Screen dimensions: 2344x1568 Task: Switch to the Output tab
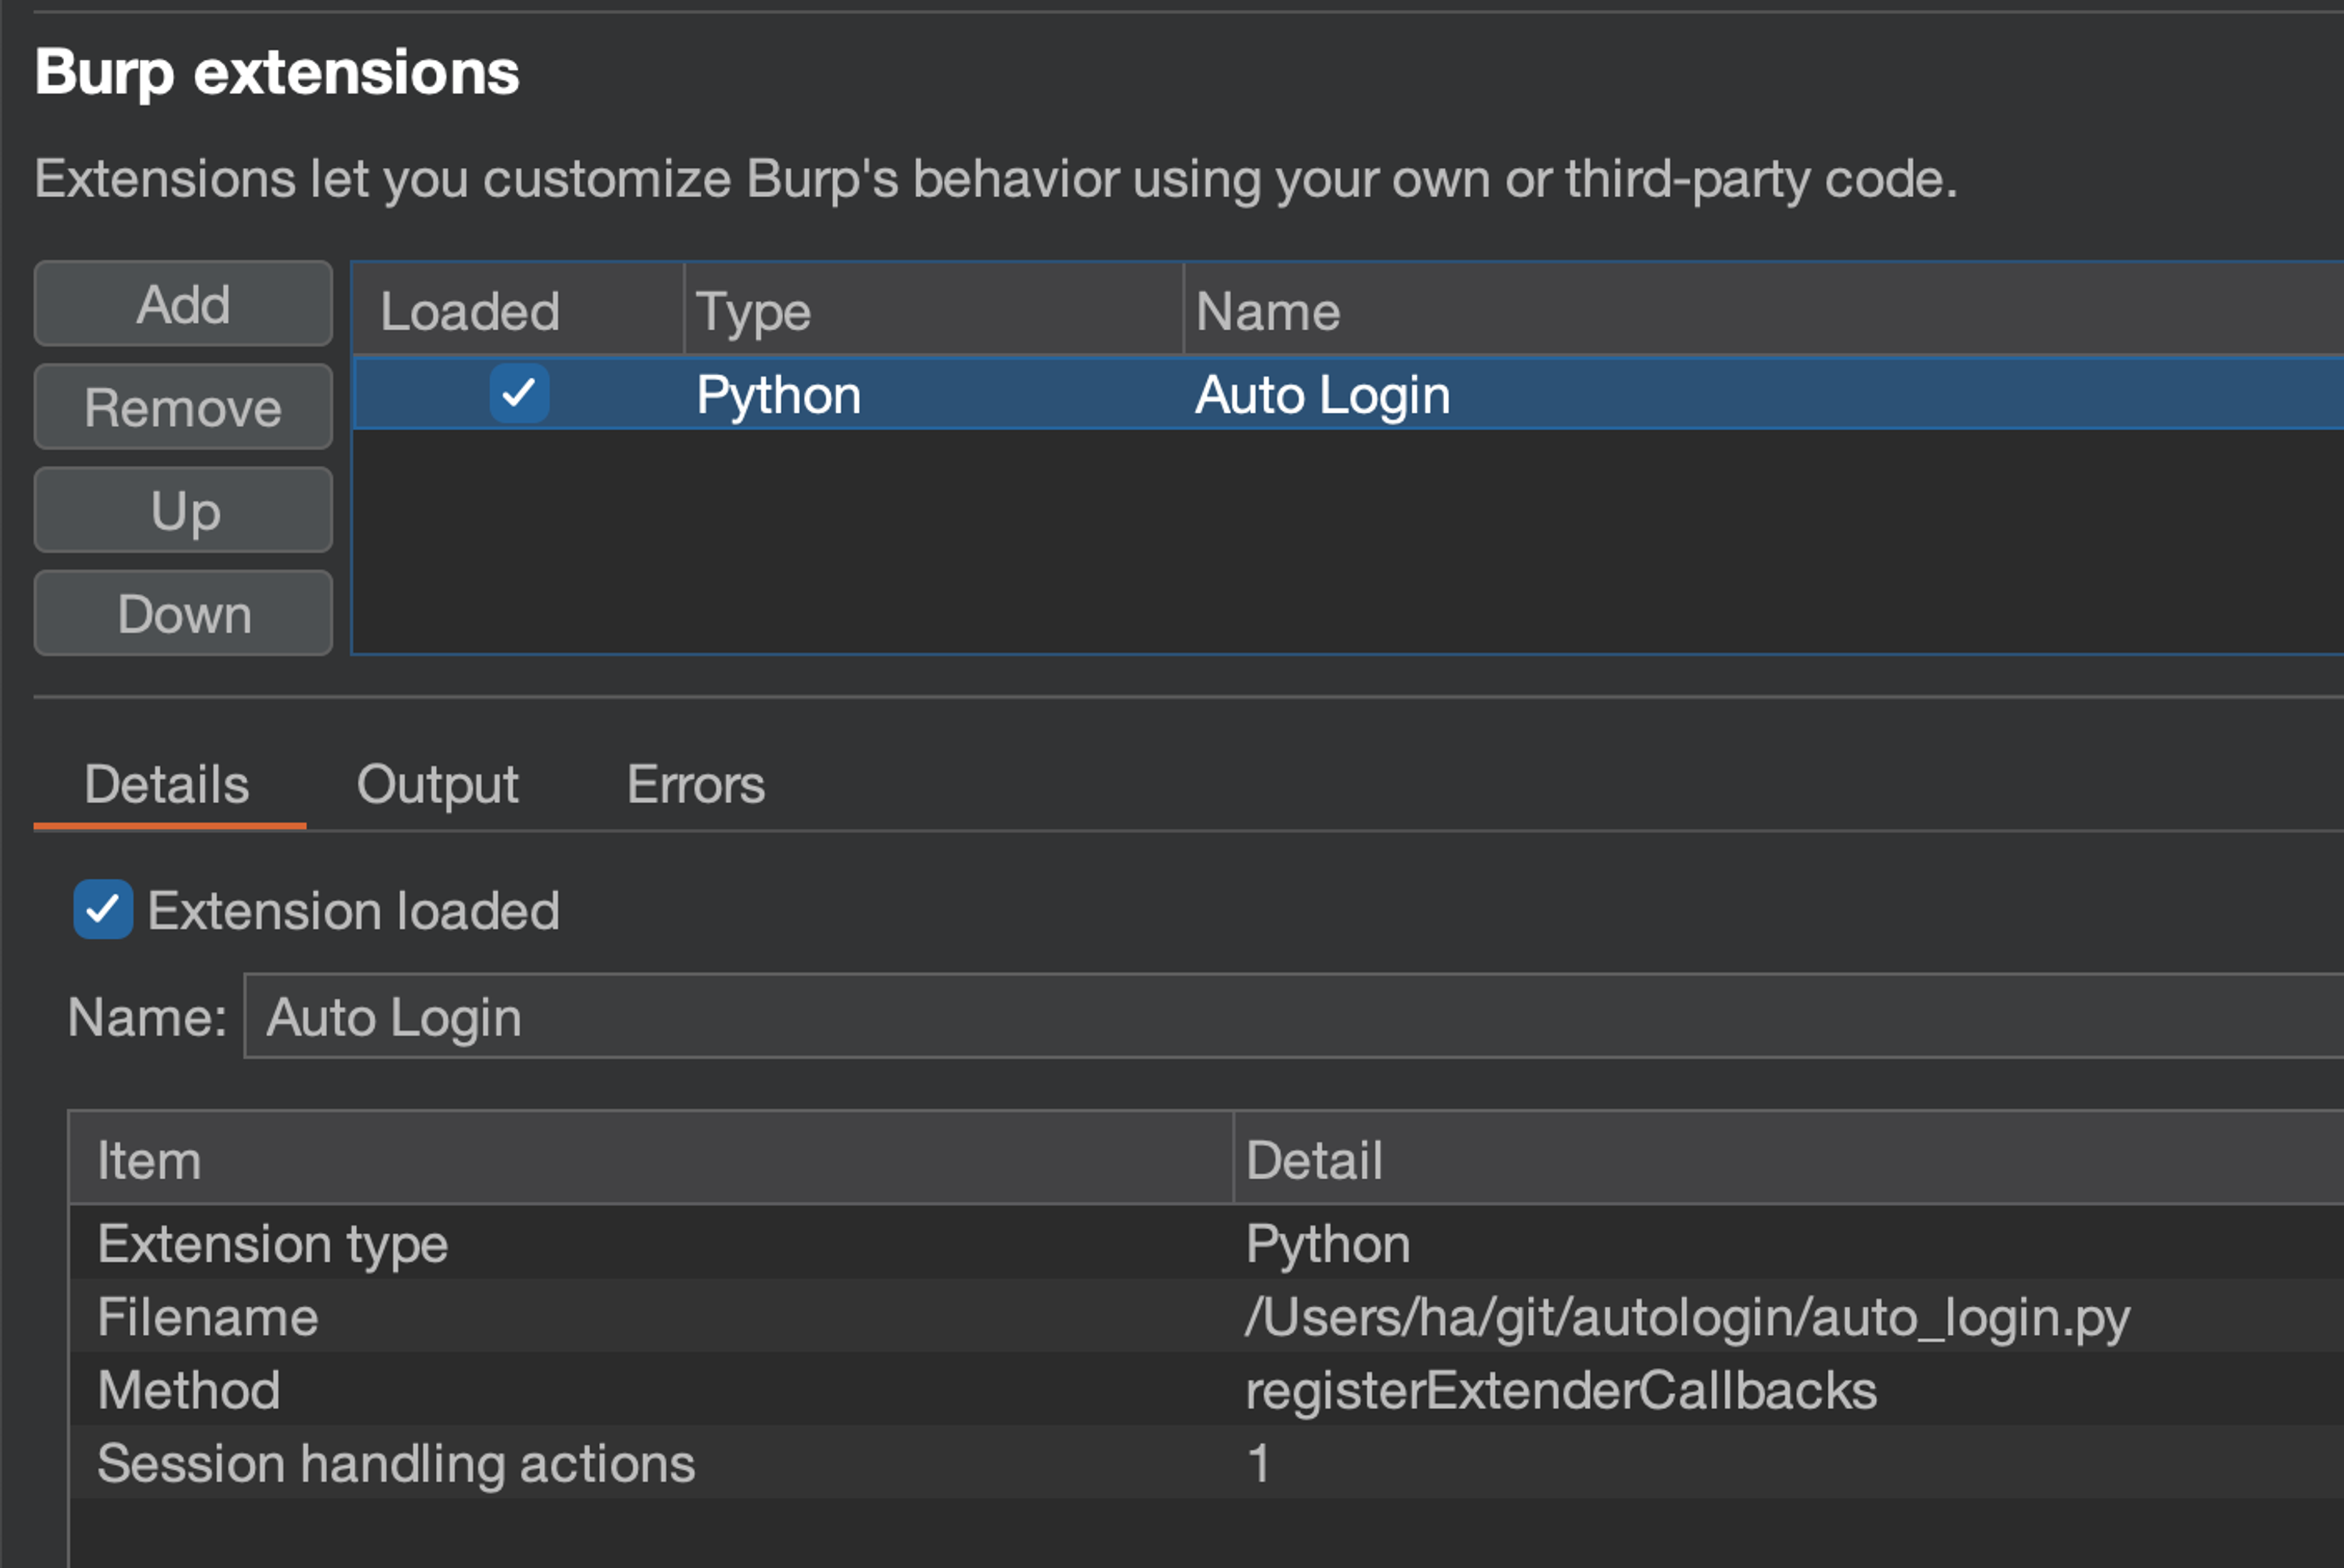coord(437,784)
